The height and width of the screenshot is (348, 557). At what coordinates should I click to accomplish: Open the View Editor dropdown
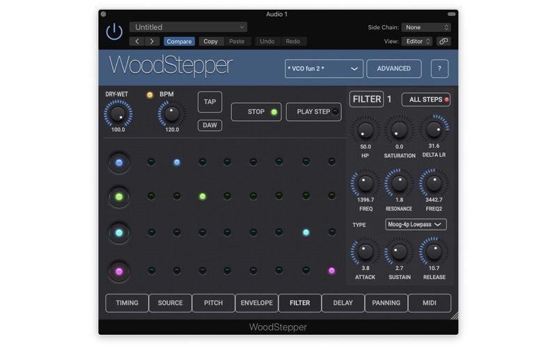point(417,41)
